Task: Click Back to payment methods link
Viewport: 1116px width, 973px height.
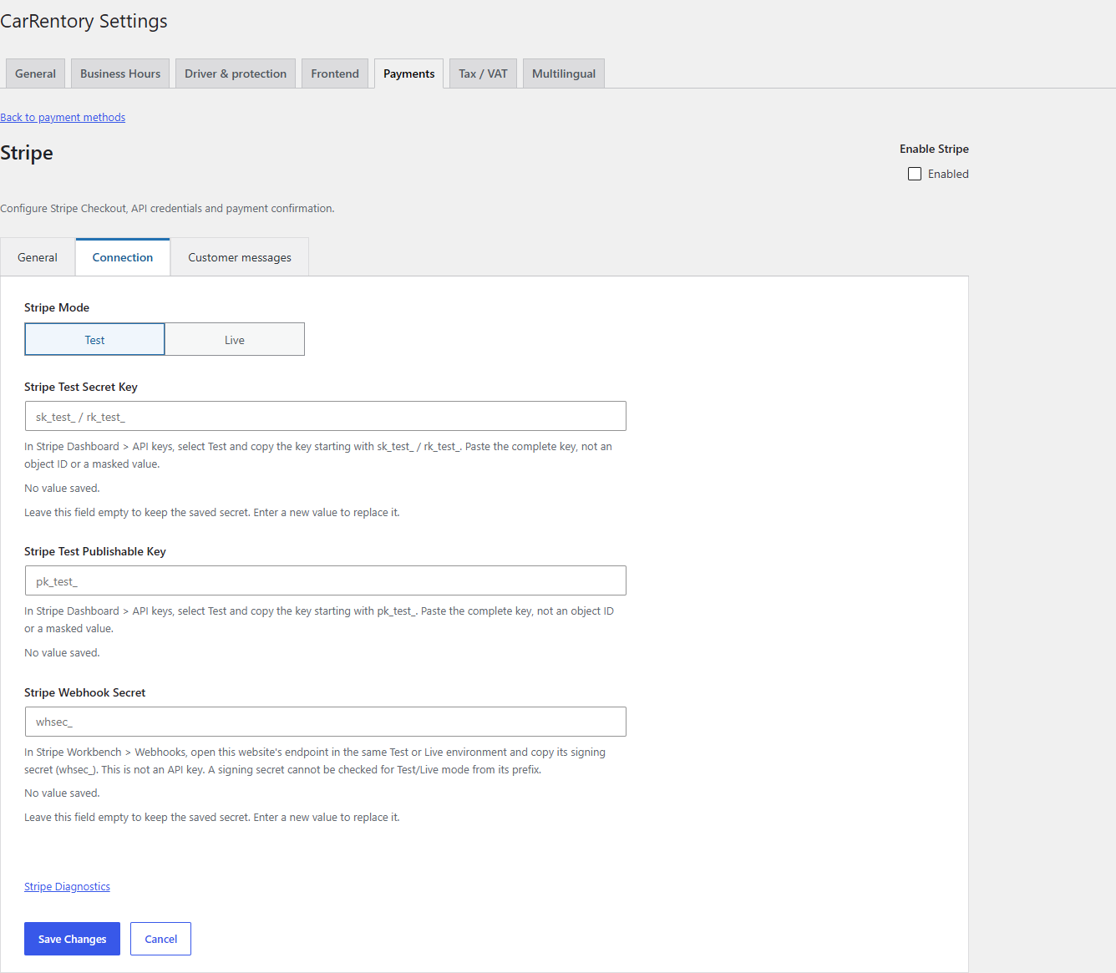Action: point(63,118)
